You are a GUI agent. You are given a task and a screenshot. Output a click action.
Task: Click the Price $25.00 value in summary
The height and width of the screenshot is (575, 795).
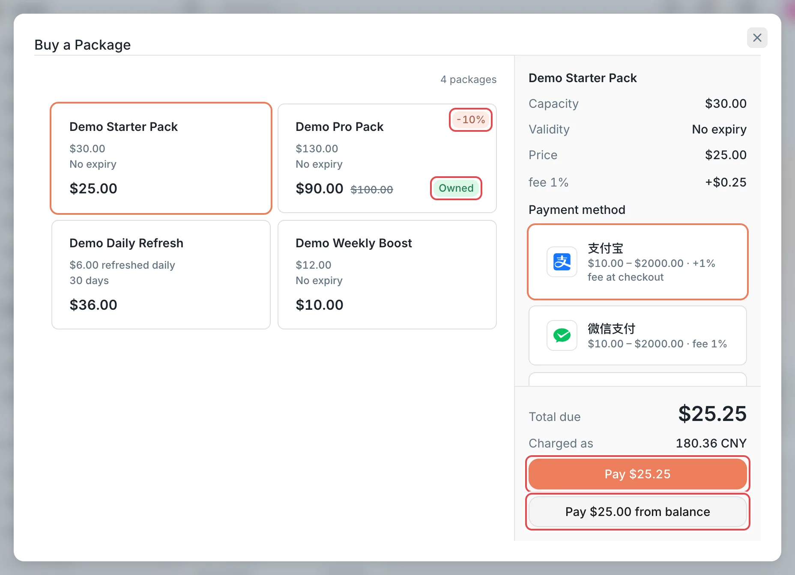point(726,155)
